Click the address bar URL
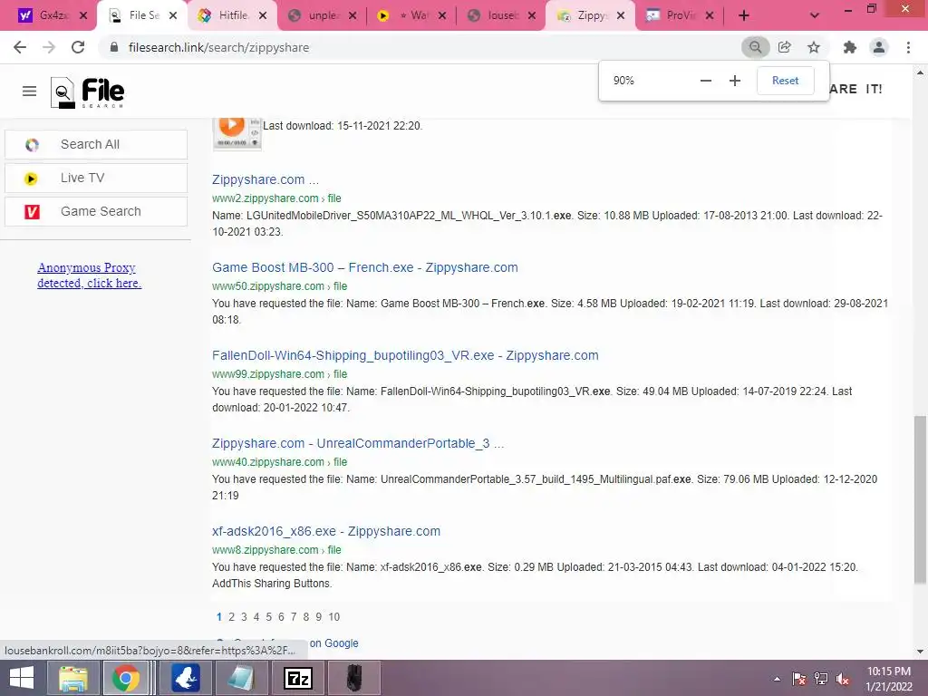928x696 pixels. pos(219,47)
